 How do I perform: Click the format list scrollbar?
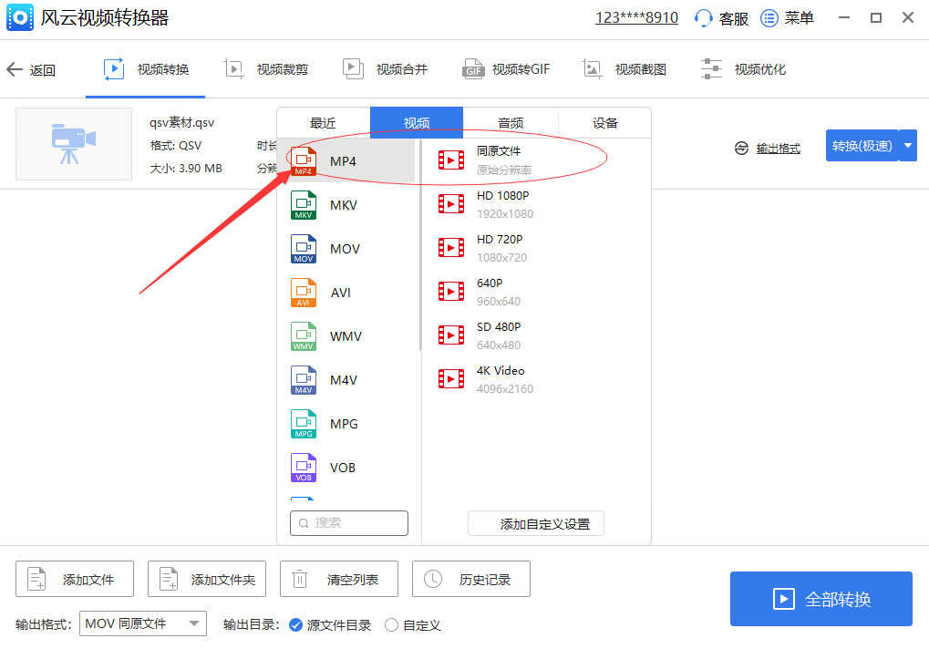point(420,246)
